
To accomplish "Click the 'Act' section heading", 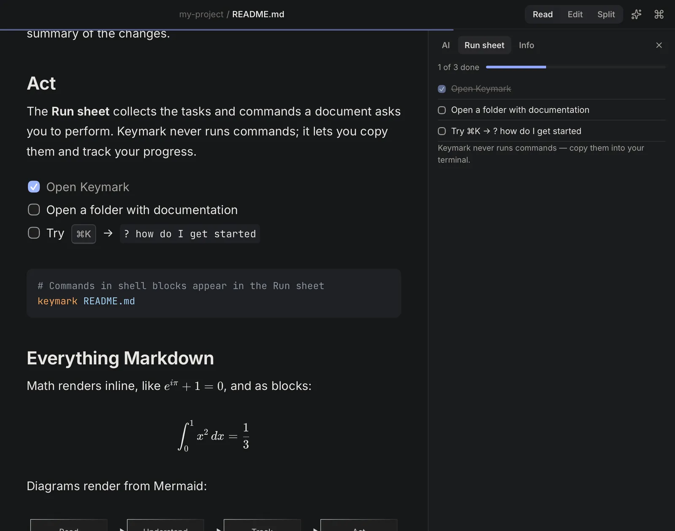I will 41,83.
